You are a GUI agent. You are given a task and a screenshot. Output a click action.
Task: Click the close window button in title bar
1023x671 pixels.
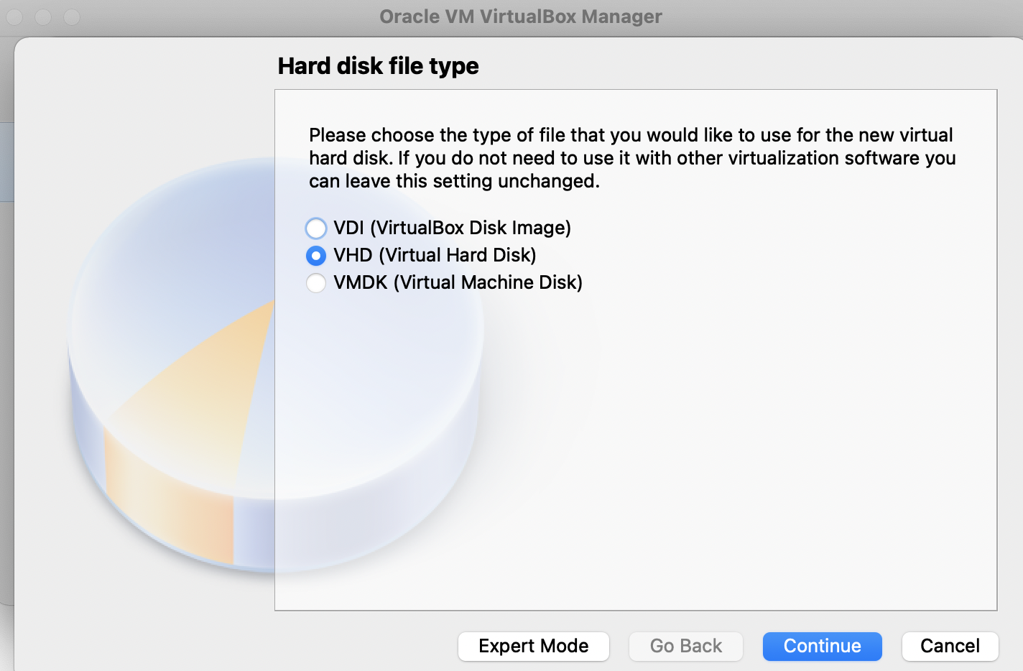click(14, 17)
